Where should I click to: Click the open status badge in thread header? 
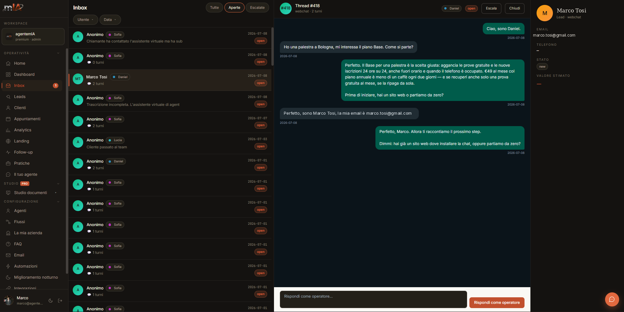pyautogui.click(x=471, y=8)
